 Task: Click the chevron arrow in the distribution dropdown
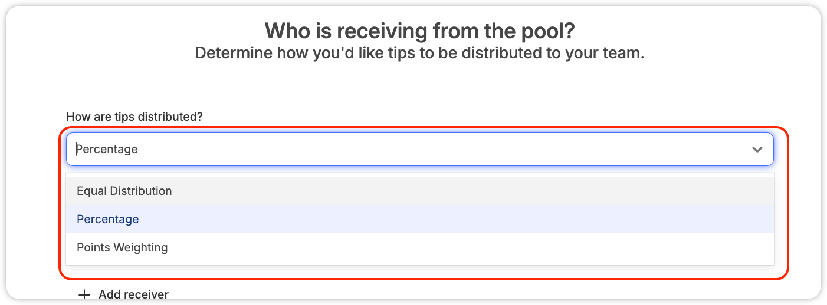point(757,150)
